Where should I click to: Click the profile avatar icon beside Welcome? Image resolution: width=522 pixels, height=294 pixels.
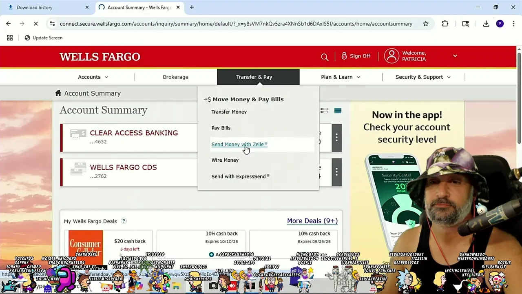[391, 56]
